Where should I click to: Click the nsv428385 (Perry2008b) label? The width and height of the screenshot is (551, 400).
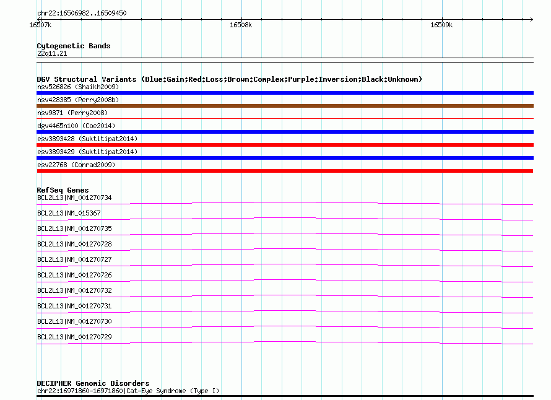click(78, 100)
